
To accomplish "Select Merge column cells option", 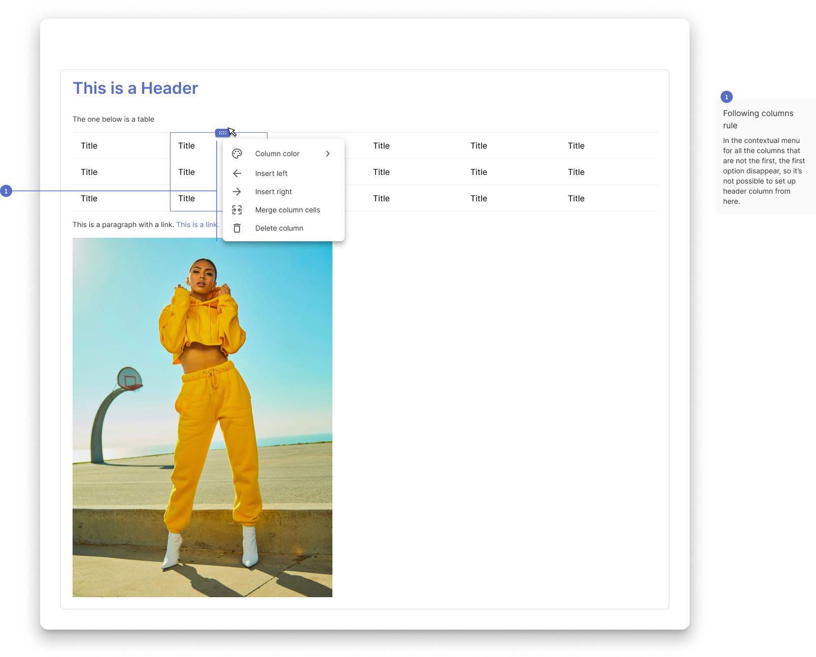I will 284,210.
